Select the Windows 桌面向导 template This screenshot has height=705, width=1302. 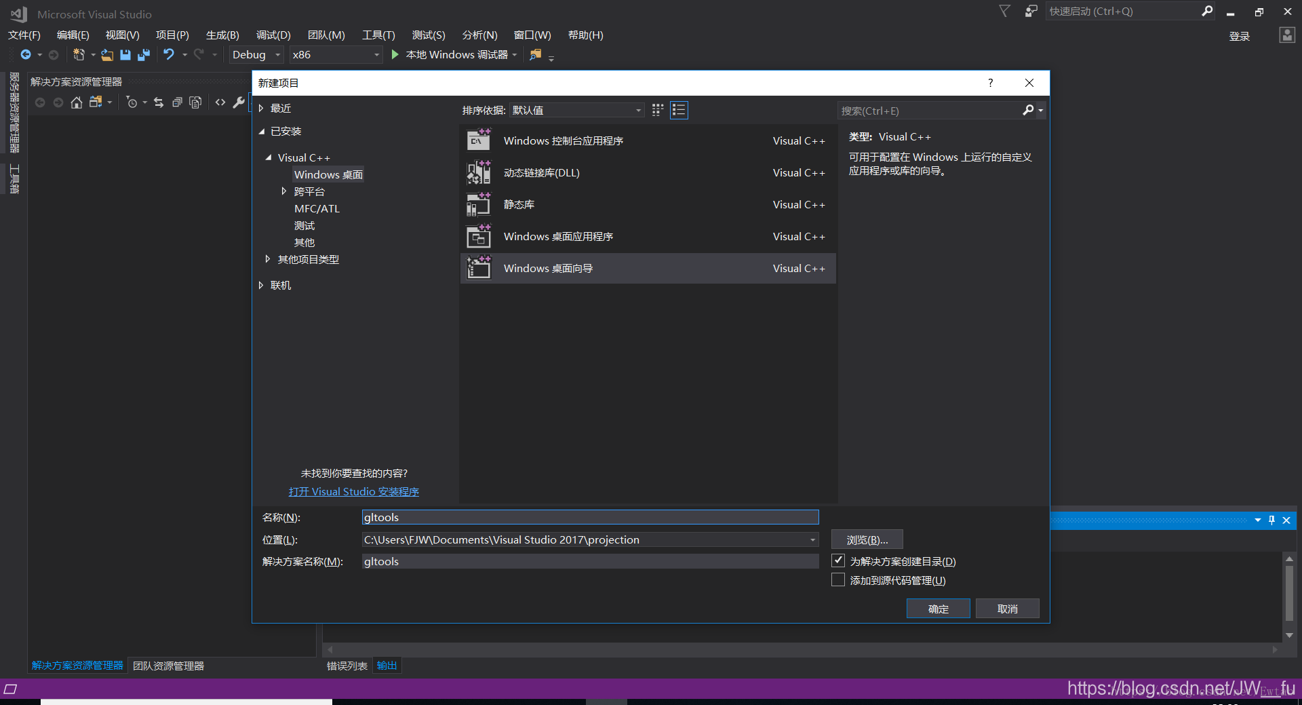648,269
